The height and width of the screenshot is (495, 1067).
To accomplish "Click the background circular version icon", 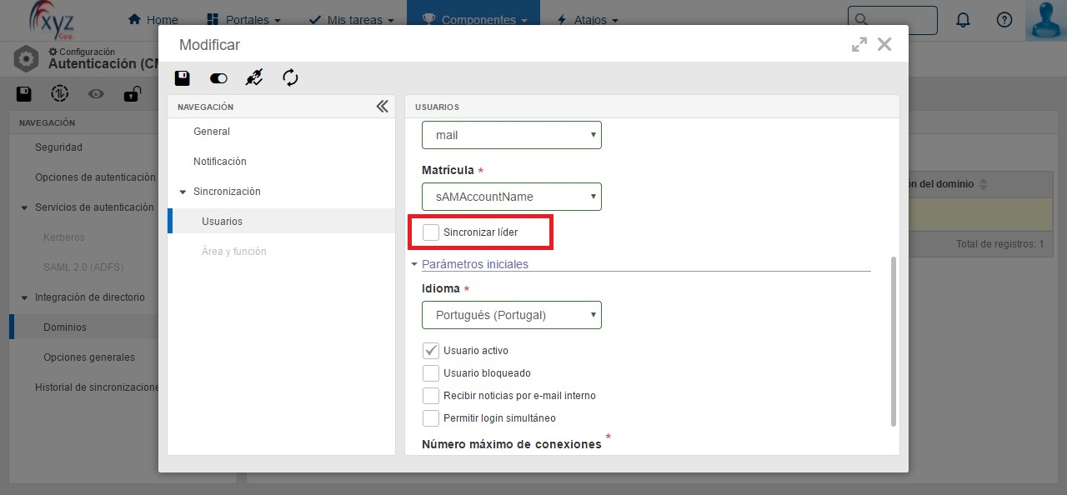I will 59,94.
